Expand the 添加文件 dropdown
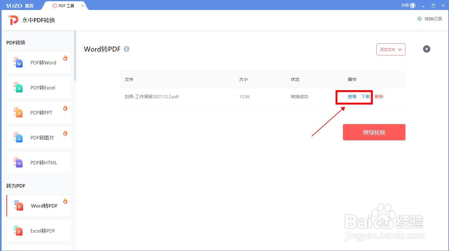Viewport: 449px width, 251px height. click(x=390, y=49)
